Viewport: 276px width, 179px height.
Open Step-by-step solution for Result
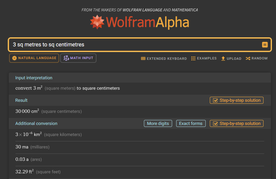(237, 100)
